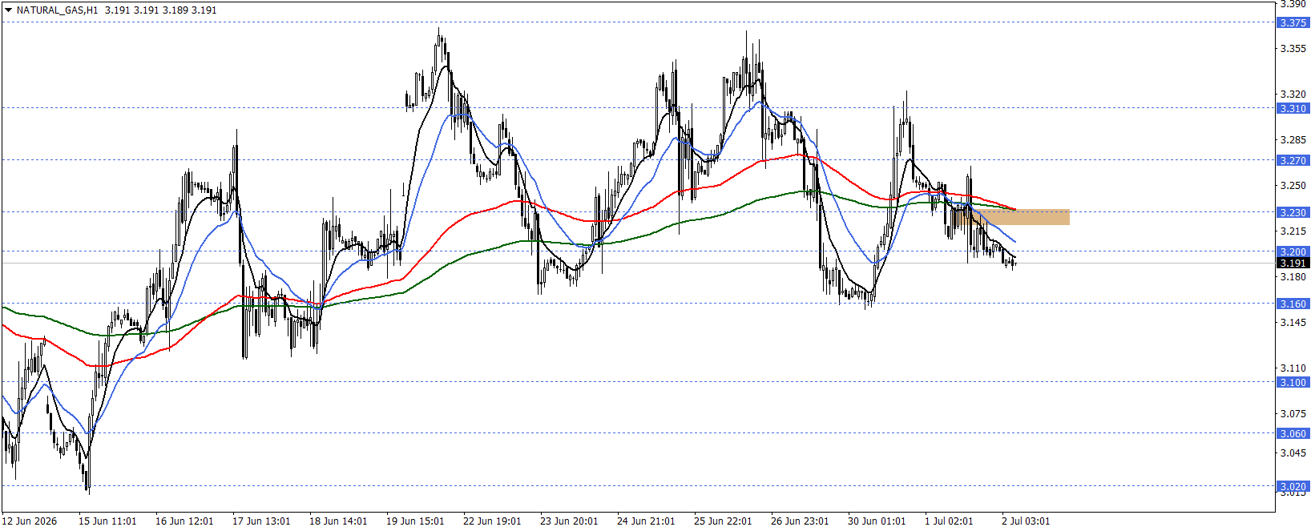Click the 3.020 price level label

pos(1293,486)
